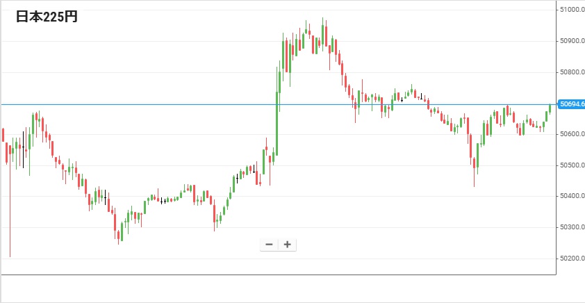This screenshot has width=585, height=303.
Task: Click the 50400.0 price axis label
Action: coord(571,196)
